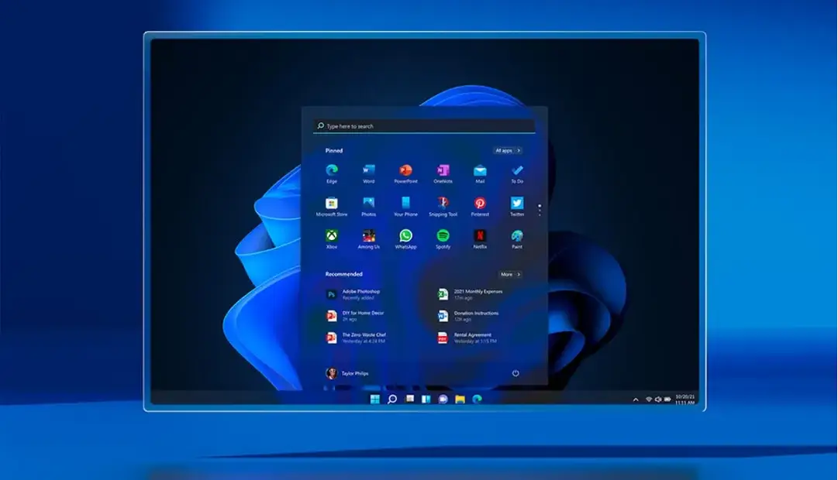The image size is (838, 480).
Task: Click the Start button on the taskbar
Action: pyautogui.click(x=375, y=399)
